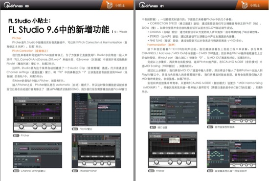
Task: Select the 小贴士 tab label on page 80
Action: [x=120, y=5]
